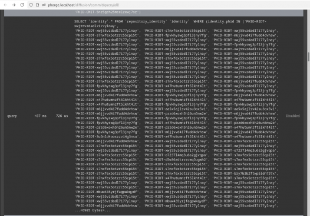Click the PHID-CMIT identifier at top
The height and width of the screenshot is (216, 310).
pyautogui.click(x=107, y=12)
